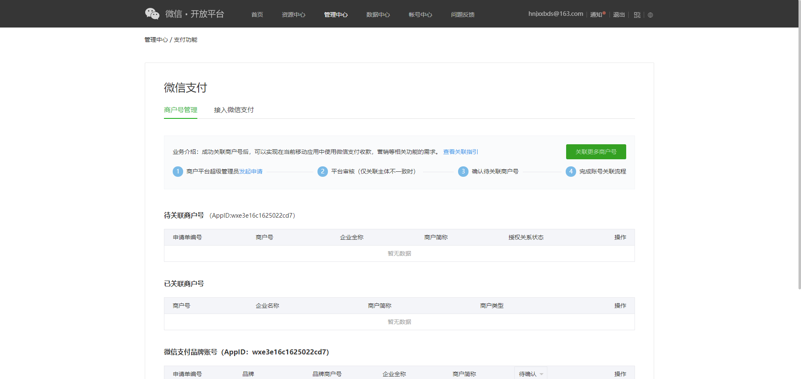Screen dimensions: 801x379
Task: Go to 首页 in the top navigation
Action: [x=257, y=15]
